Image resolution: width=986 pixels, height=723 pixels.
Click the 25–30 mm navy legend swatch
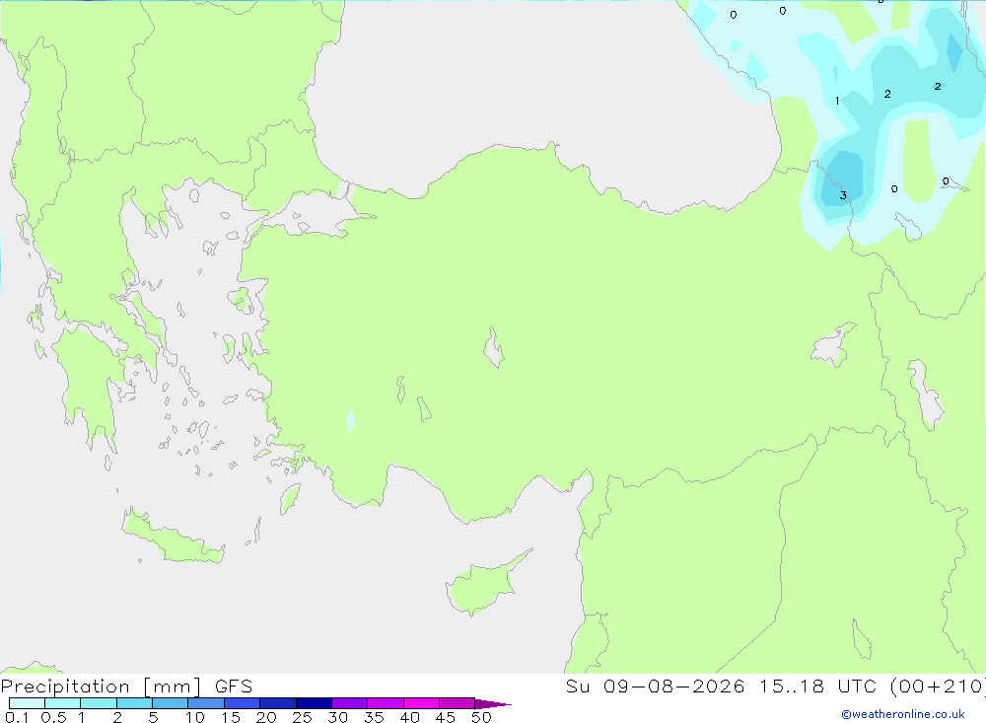314,703
